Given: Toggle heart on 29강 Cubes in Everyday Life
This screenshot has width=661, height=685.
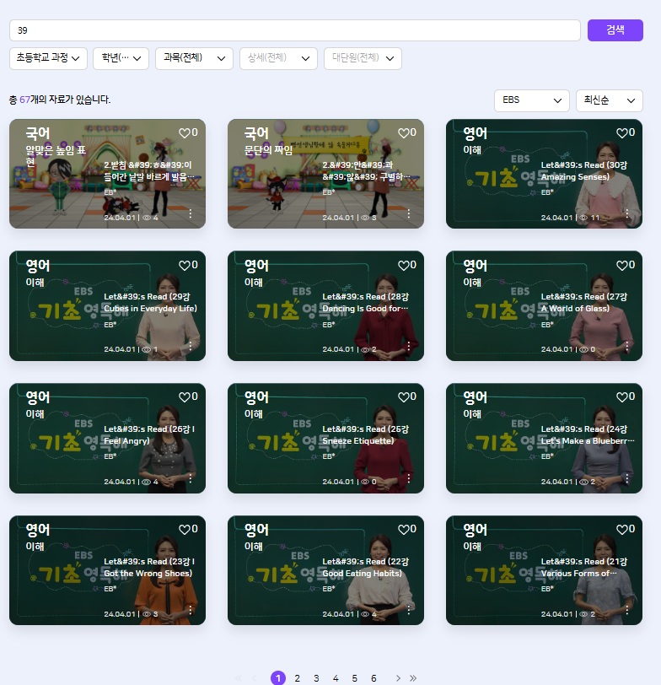Looking at the screenshot, I should (184, 265).
